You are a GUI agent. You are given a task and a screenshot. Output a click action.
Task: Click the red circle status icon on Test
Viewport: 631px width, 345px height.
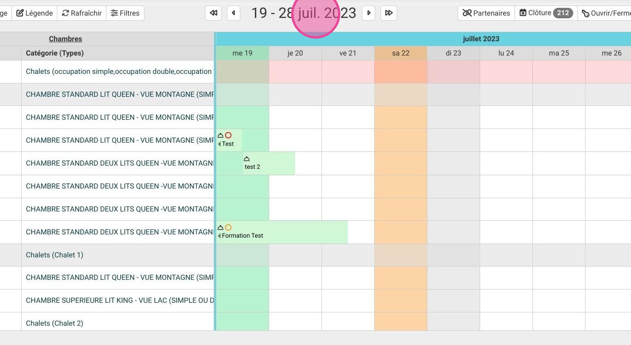pyautogui.click(x=228, y=135)
